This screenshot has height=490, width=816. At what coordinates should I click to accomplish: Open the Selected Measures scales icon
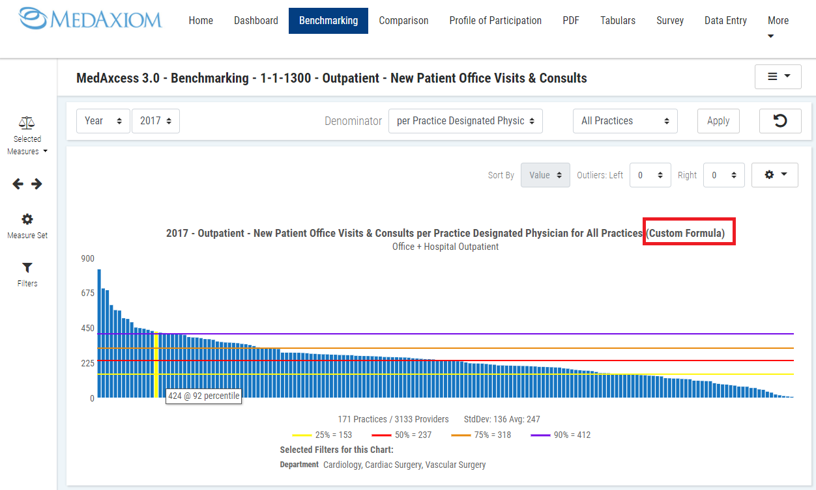(27, 123)
